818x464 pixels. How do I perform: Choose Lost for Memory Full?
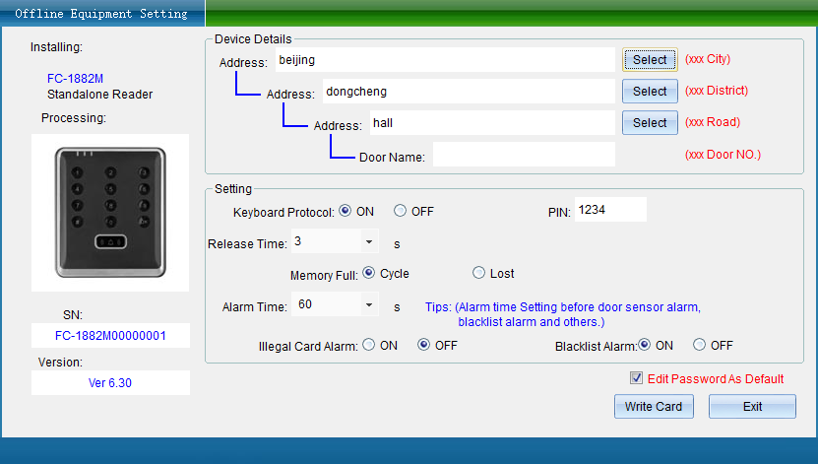coord(479,273)
